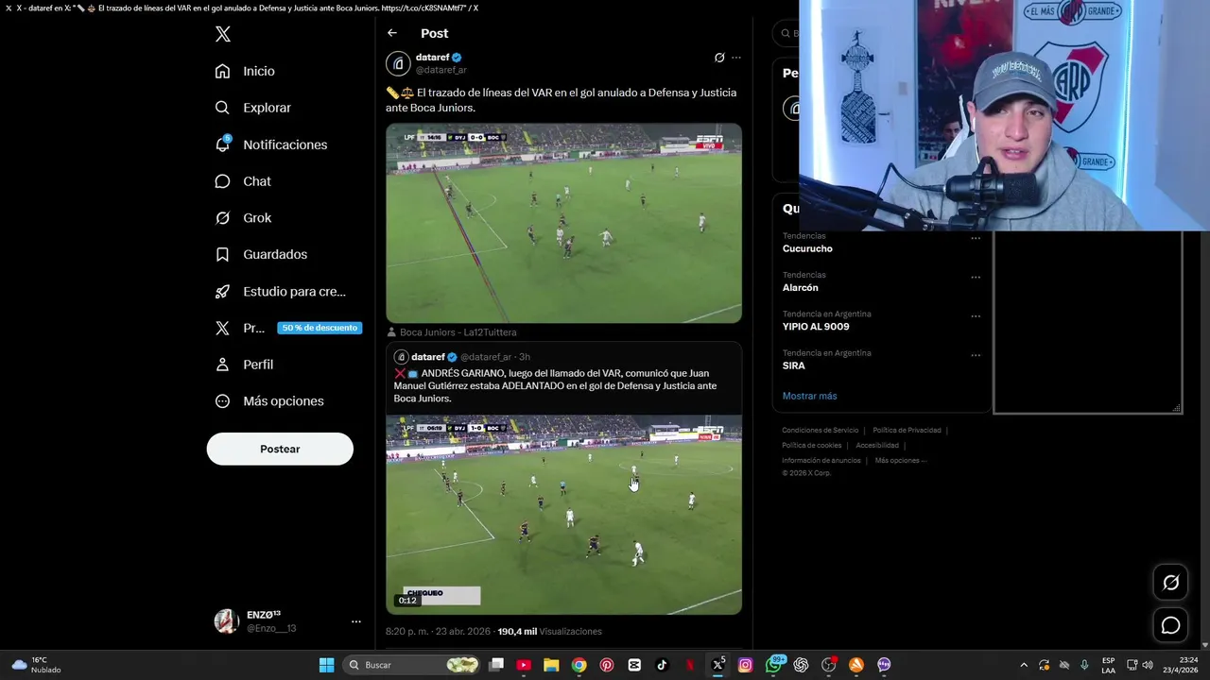This screenshot has height=680, width=1210.
Task: Open quoted post by dataref
Action: (563, 378)
